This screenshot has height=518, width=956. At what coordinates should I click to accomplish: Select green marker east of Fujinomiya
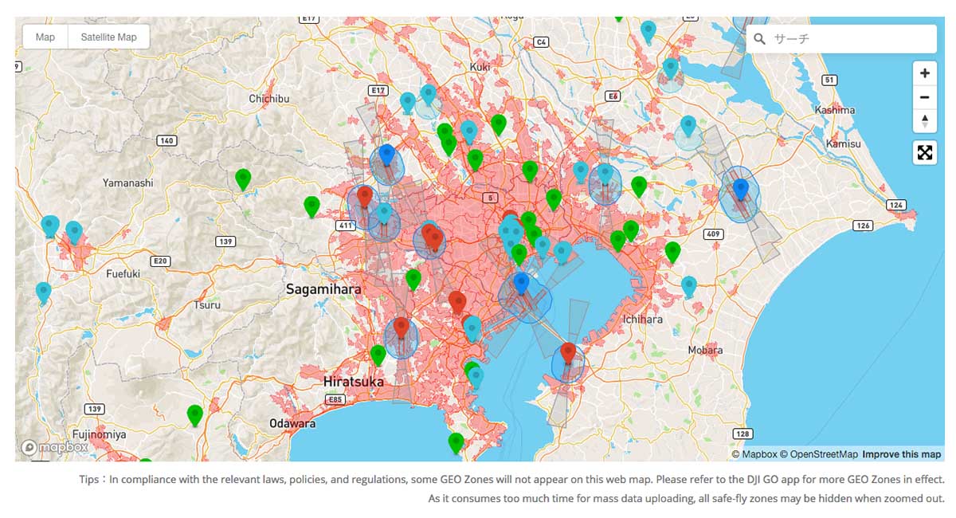pyautogui.click(x=195, y=414)
